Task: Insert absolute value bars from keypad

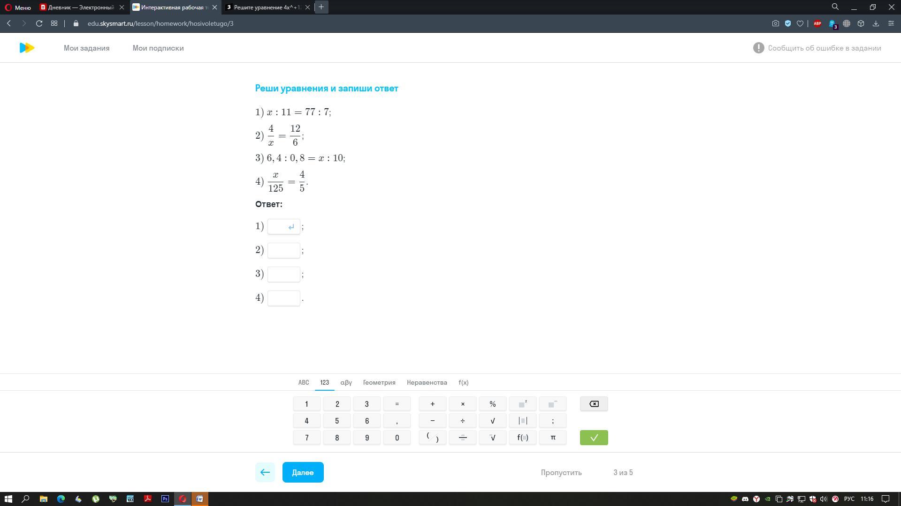Action: click(522, 421)
